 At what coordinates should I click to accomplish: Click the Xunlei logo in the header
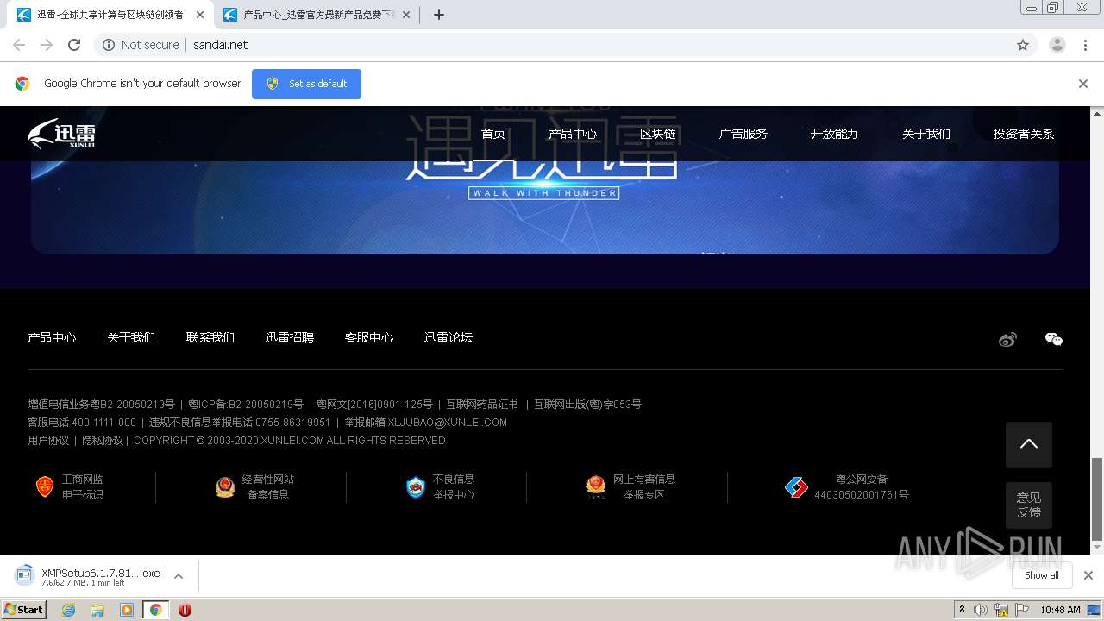[61, 134]
